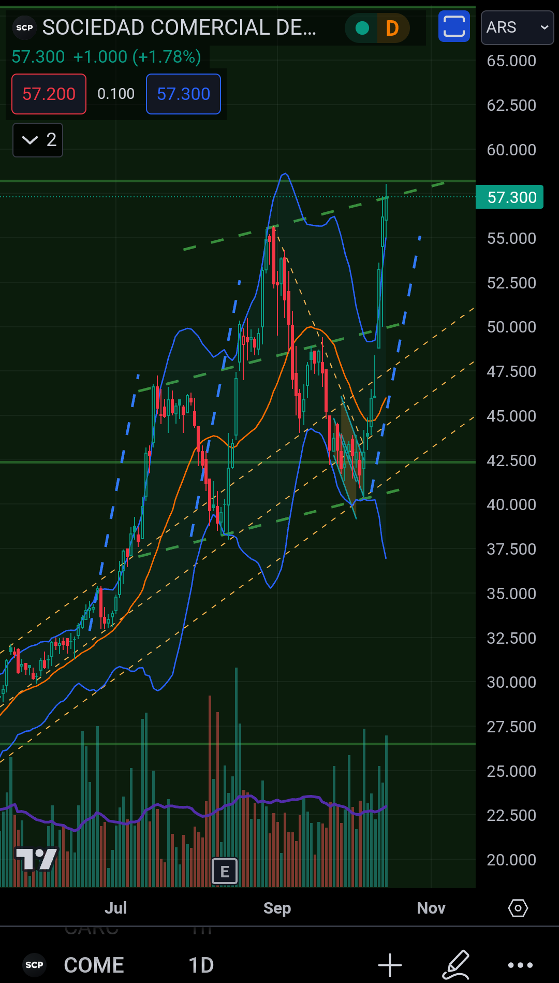Tap the E earnings marker
Viewport: 559px width, 983px height.
tap(225, 871)
